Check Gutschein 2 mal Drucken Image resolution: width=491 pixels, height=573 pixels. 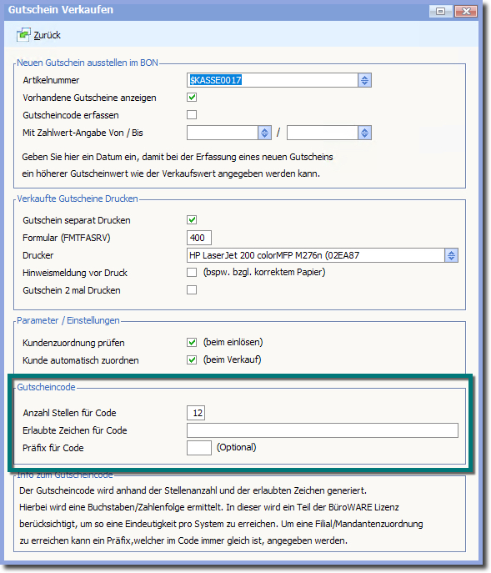point(192,289)
